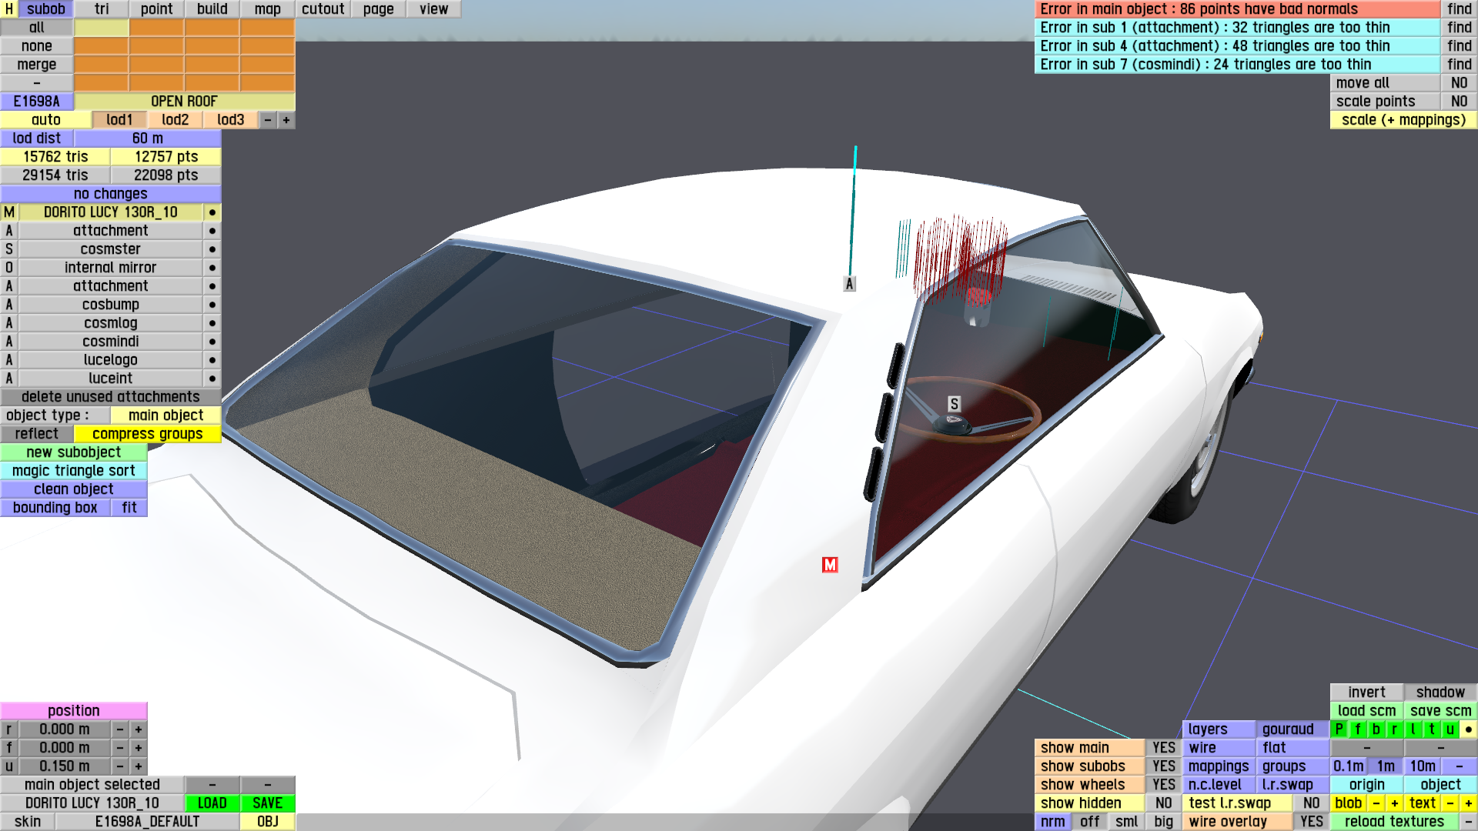
Task: Toggle the dot beside internal mirror
Action: pyautogui.click(x=212, y=268)
